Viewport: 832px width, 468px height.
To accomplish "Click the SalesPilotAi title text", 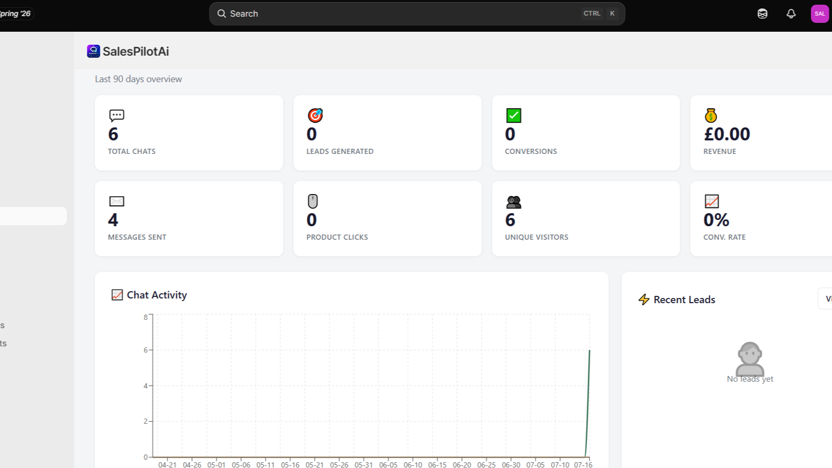I will tap(136, 51).
